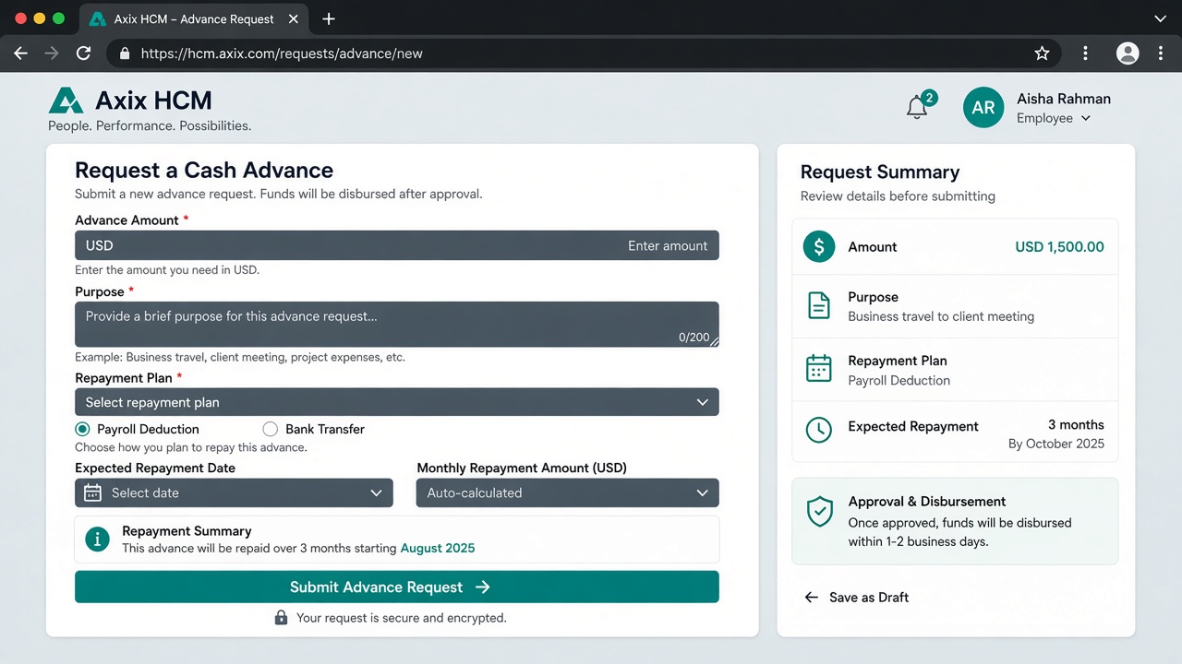Click "Business travel to client meeting" text
Viewport: 1182px width, 664px height.
(x=941, y=316)
